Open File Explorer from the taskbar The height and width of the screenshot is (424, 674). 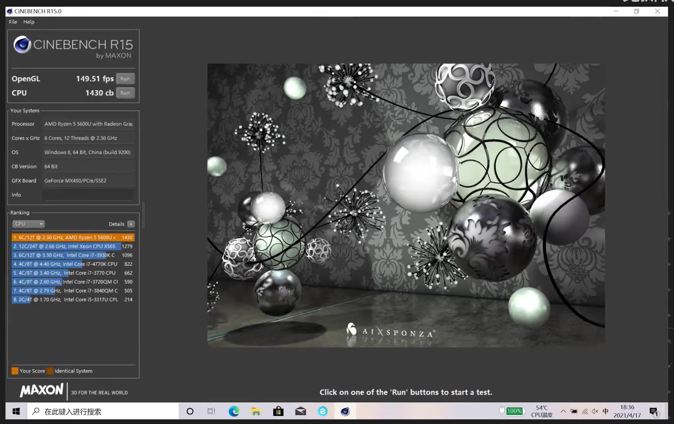coord(256,411)
